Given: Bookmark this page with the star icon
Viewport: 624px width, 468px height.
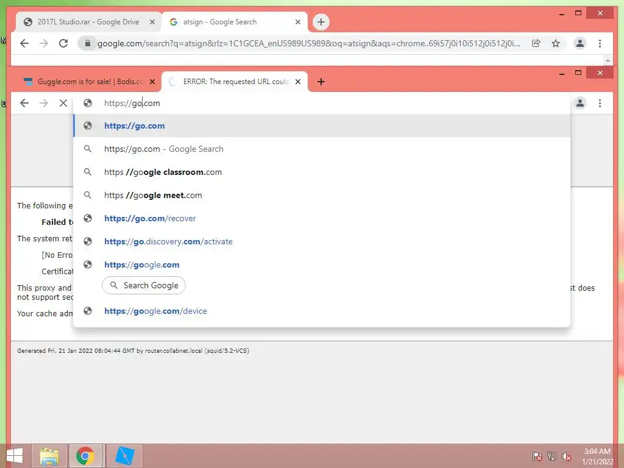Looking at the screenshot, I should [556, 43].
